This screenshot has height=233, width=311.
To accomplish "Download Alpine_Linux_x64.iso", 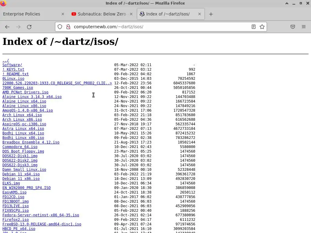I will [x=24, y=101].
